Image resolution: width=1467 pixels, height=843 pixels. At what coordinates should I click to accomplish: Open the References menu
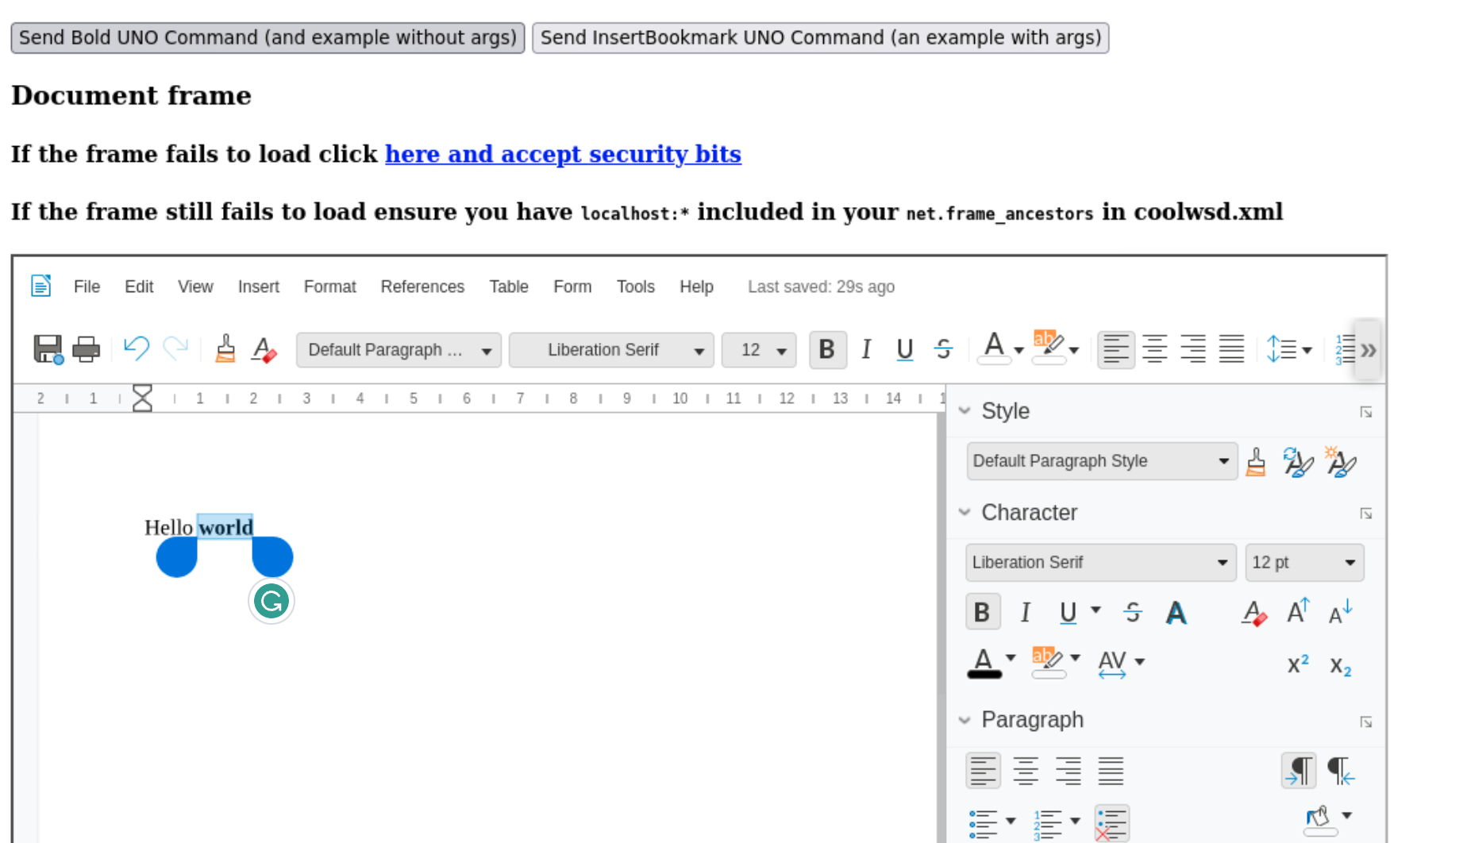tap(422, 287)
